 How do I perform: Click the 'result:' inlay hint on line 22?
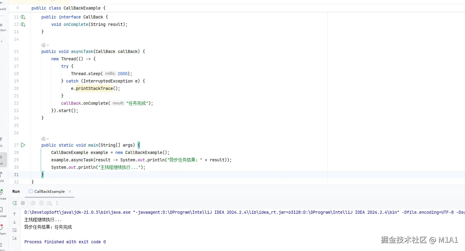(118, 103)
